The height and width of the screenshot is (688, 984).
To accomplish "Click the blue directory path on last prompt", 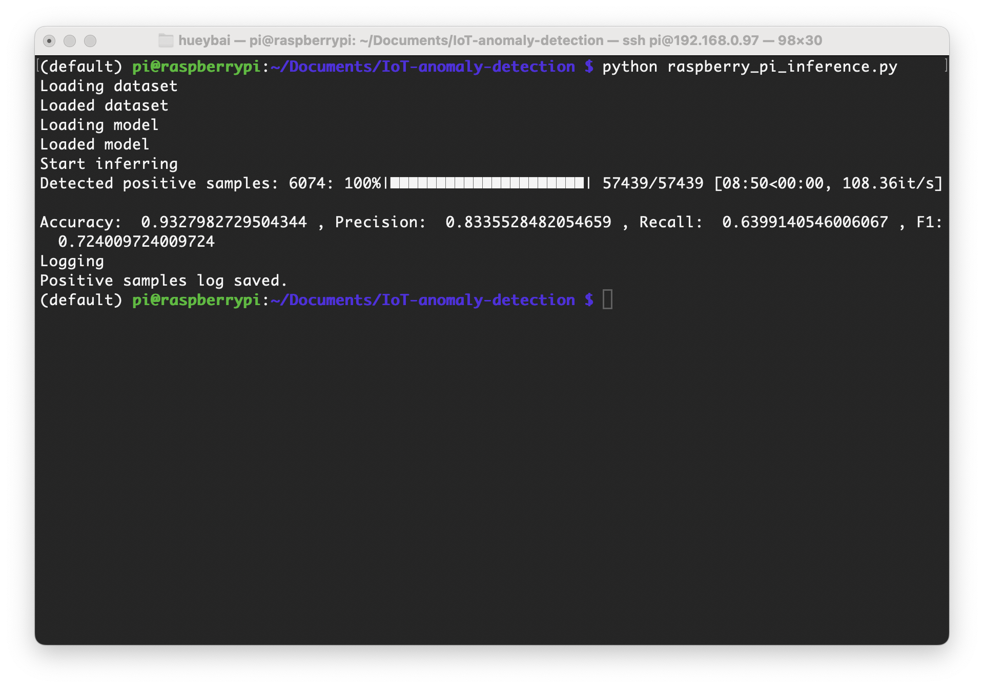I will pos(423,300).
